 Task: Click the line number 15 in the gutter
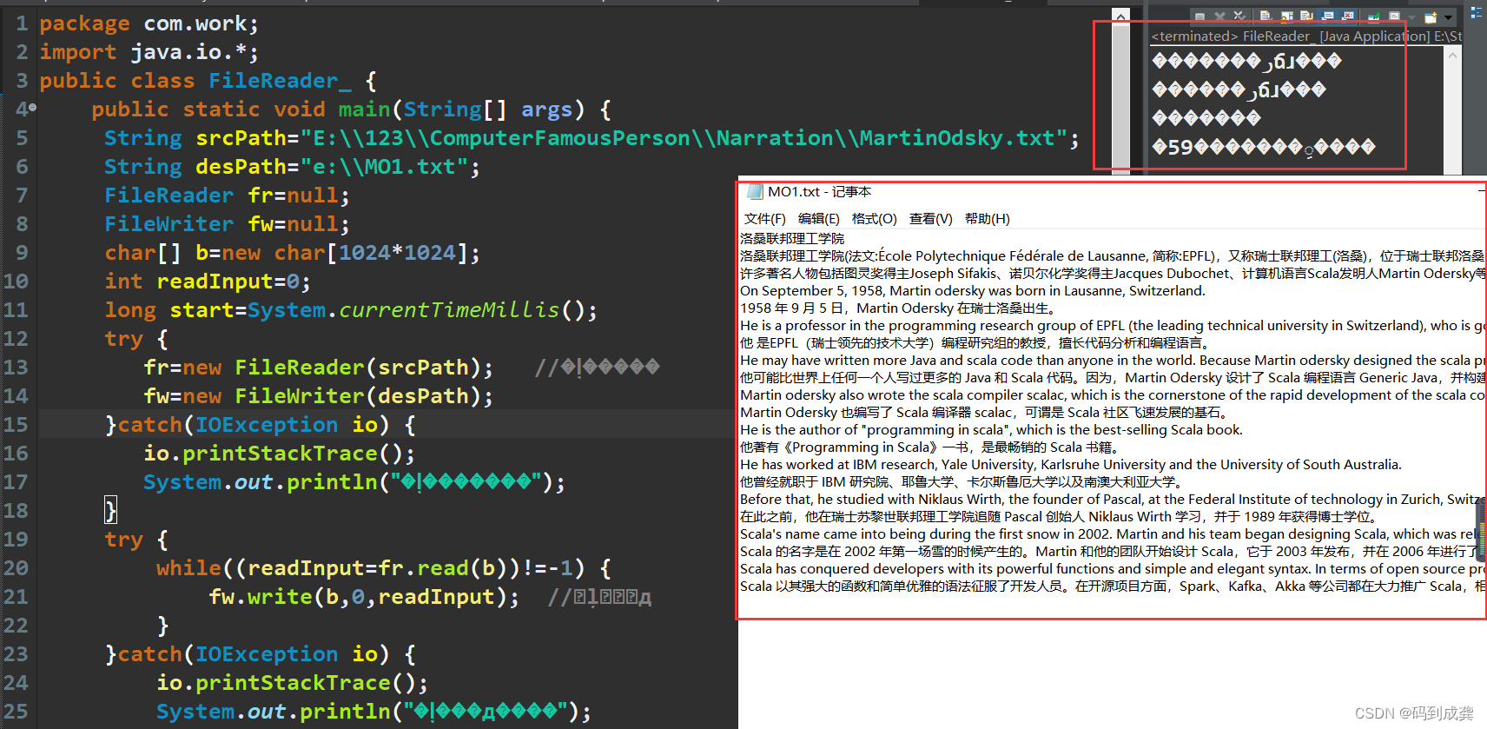click(x=16, y=425)
